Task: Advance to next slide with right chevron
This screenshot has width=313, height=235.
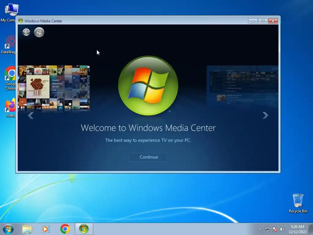Action: click(265, 115)
